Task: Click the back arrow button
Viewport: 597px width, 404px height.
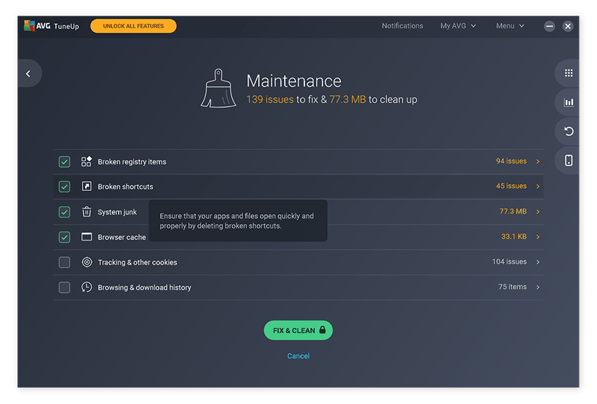Action: pos(28,73)
